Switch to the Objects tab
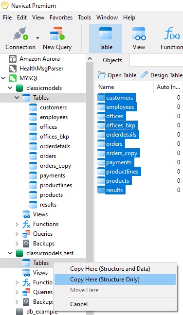The height and width of the screenshot is (315, 183). click(x=112, y=60)
